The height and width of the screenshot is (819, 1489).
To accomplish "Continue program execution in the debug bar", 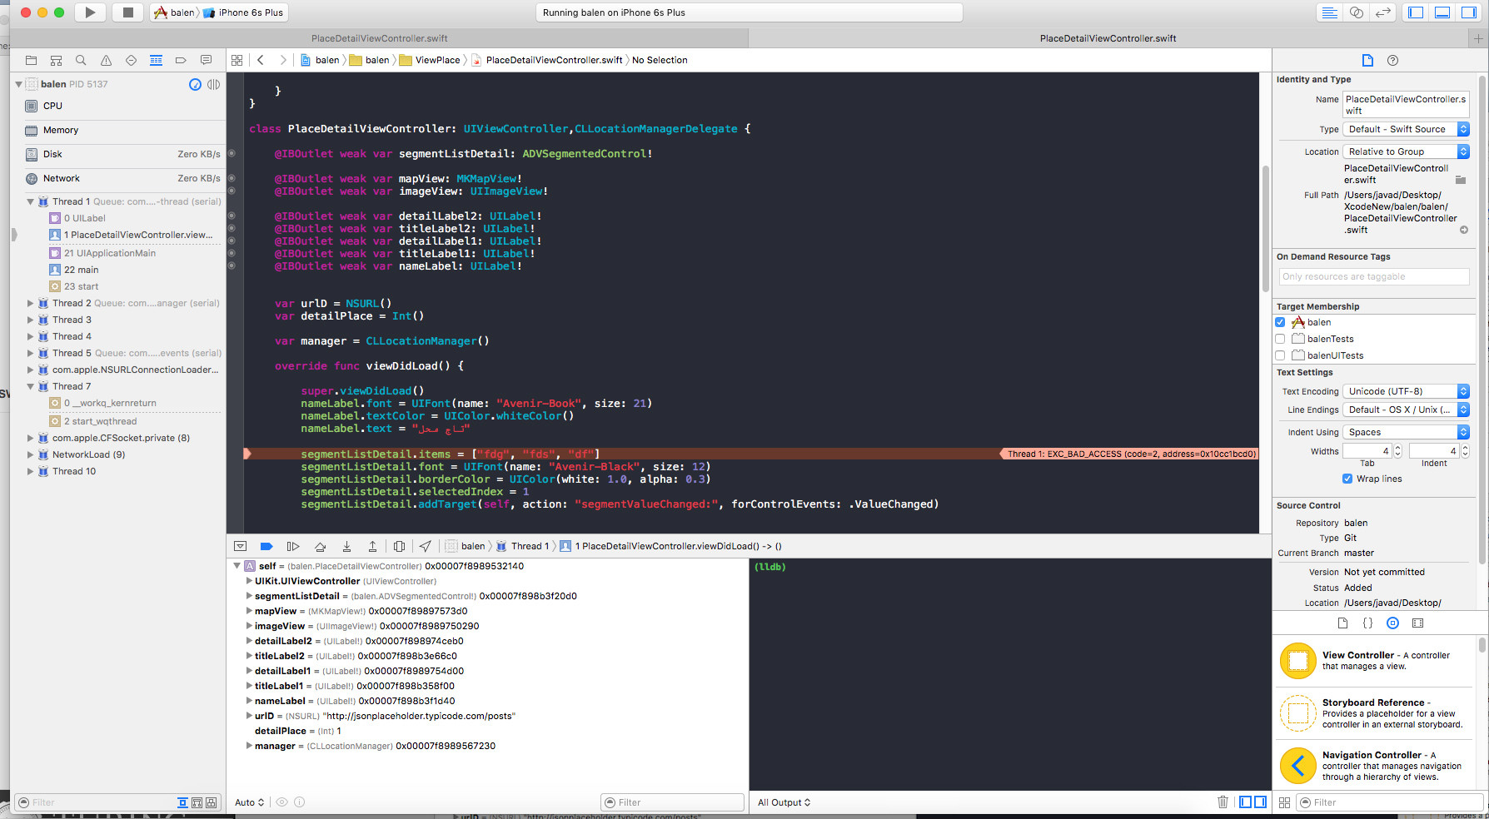I will (293, 546).
